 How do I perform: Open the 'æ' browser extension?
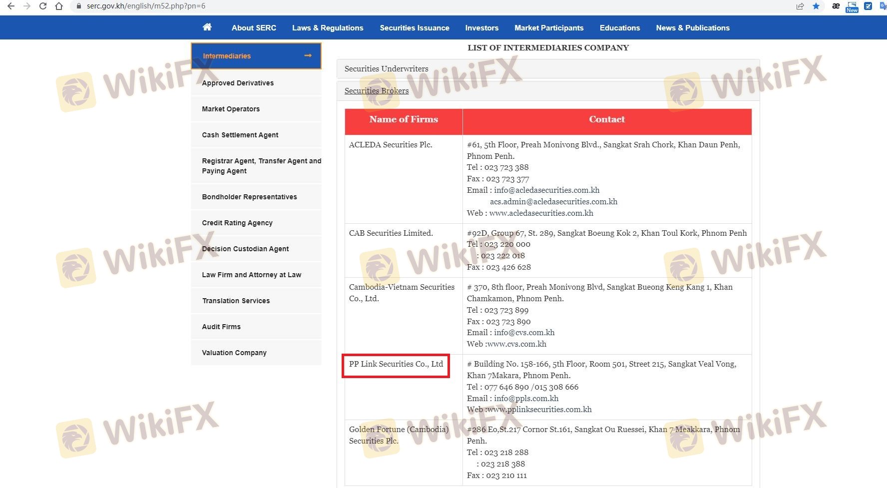(x=836, y=6)
